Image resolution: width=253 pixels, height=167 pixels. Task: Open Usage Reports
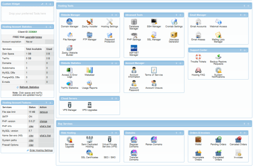pyautogui.click(x=90, y=85)
